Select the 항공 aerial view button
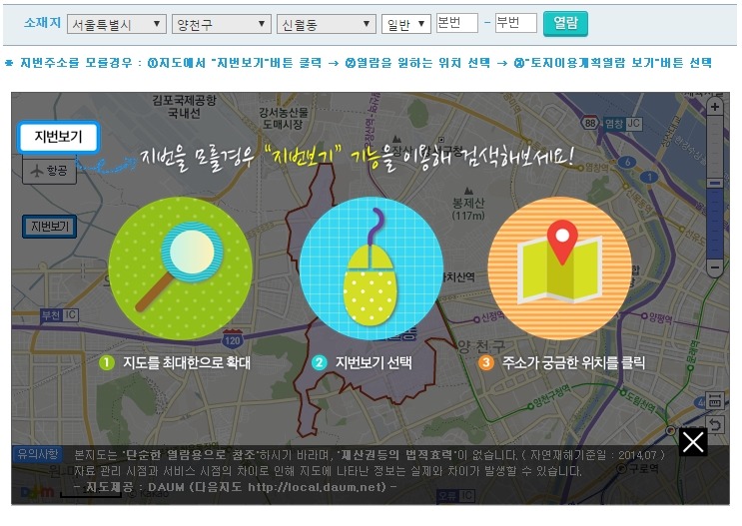Image resolution: width=742 pixels, height=526 pixels. (49, 171)
